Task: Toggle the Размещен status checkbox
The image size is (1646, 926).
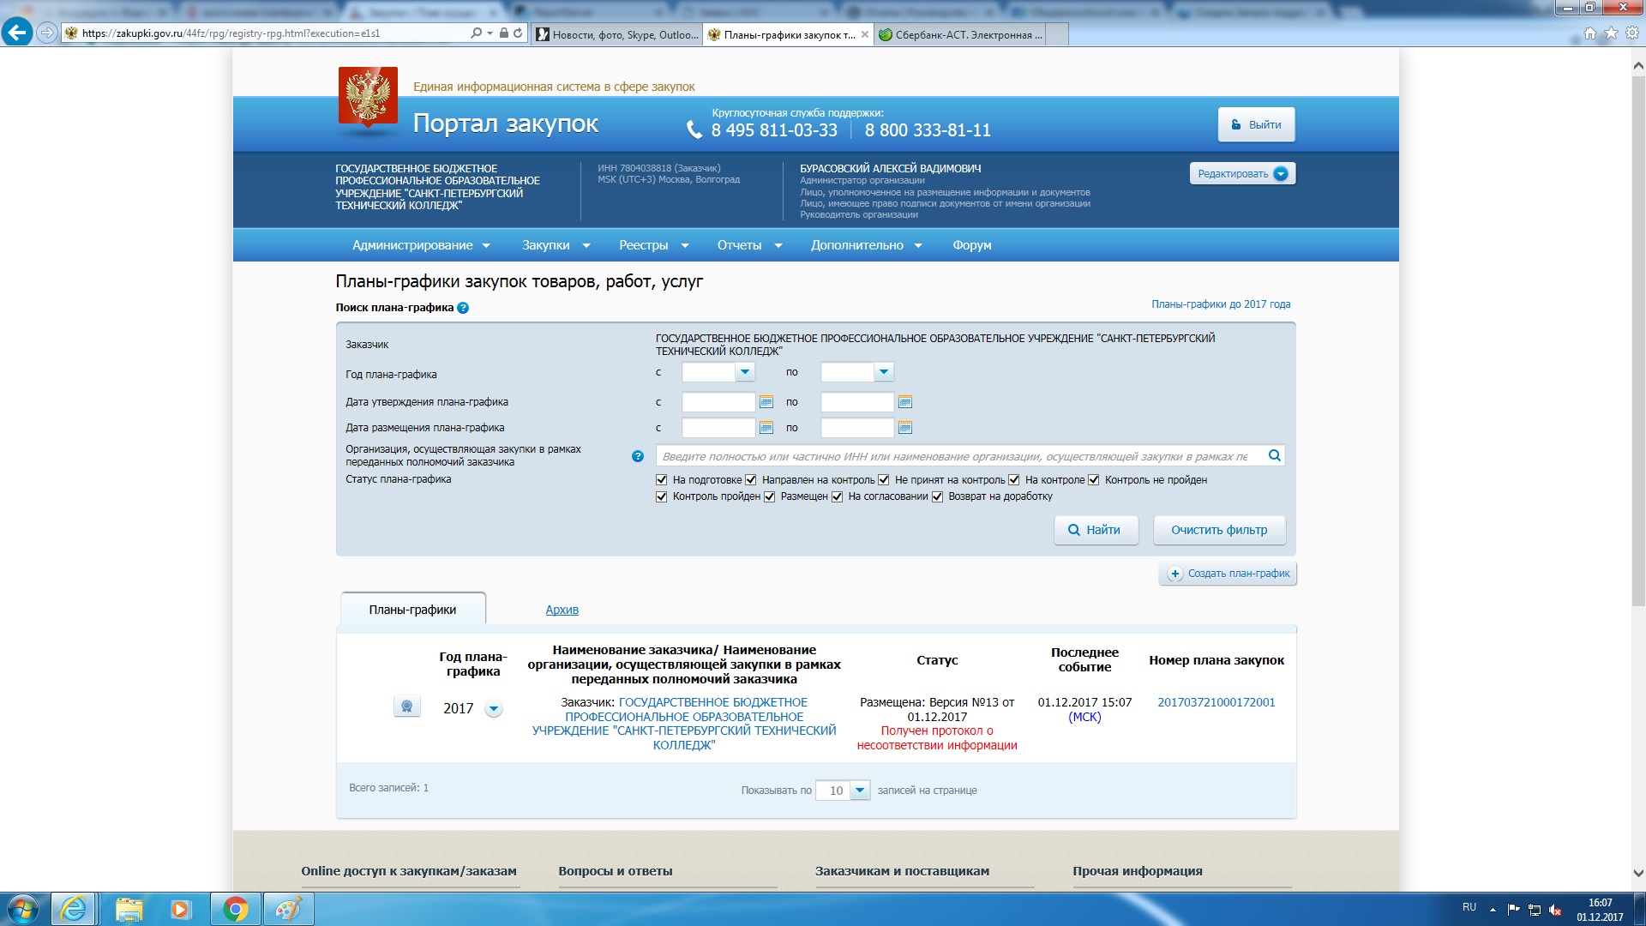Action: [x=769, y=496]
